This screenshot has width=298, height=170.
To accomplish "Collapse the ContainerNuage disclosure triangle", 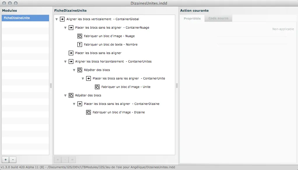I will tap(65, 28).
